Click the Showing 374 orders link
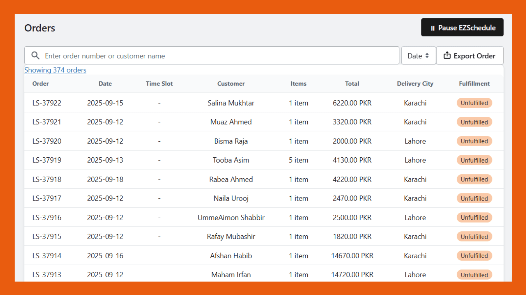 (55, 70)
